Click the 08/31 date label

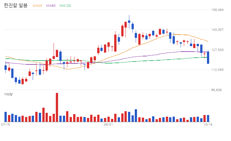pyautogui.click(x=108, y=125)
